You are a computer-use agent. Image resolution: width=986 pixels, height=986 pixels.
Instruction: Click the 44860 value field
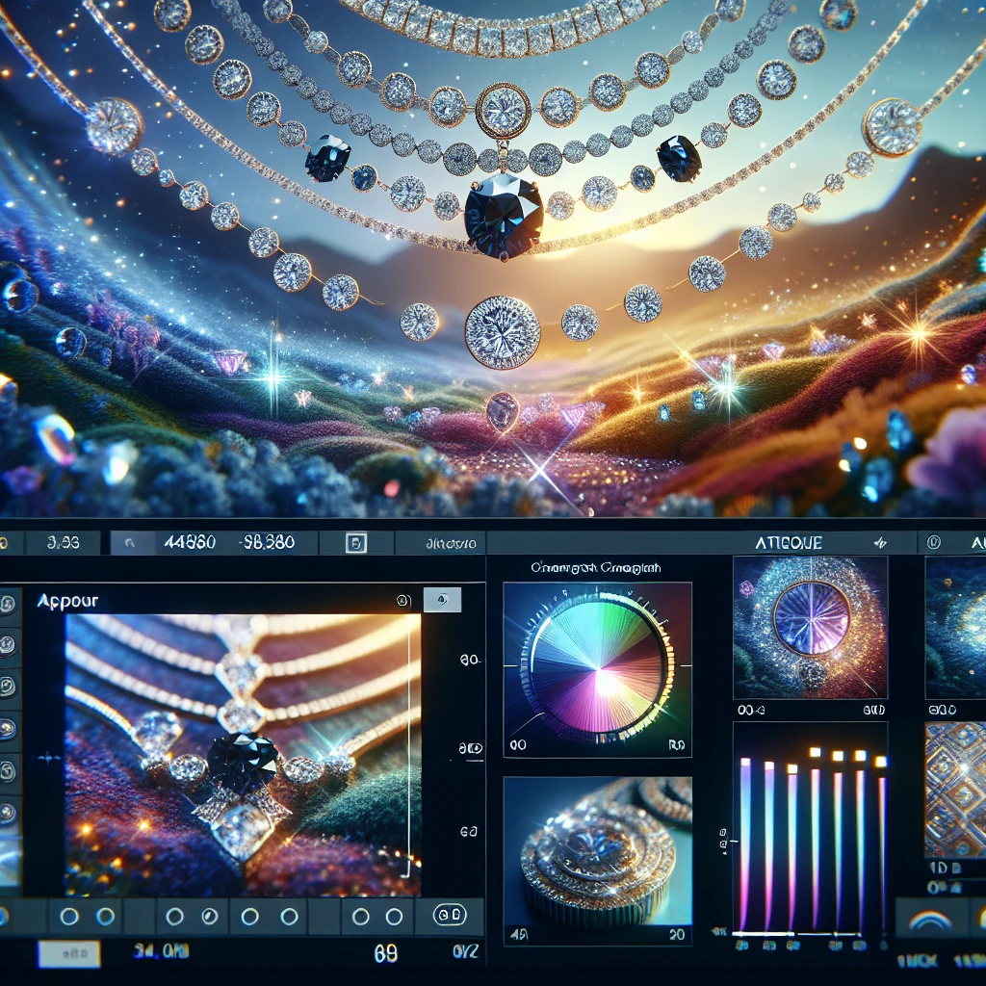(x=190, y=542)
